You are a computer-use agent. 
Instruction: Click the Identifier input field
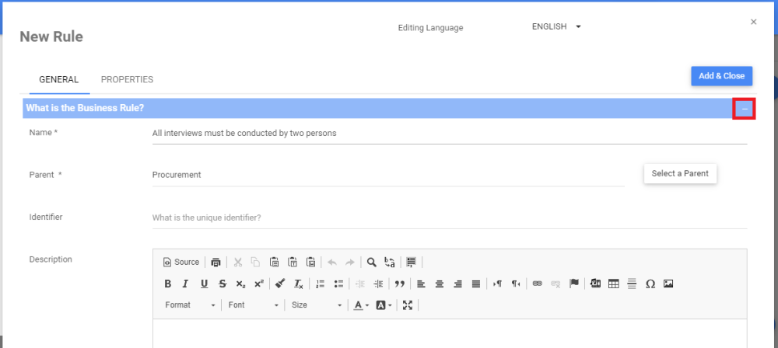450,217
